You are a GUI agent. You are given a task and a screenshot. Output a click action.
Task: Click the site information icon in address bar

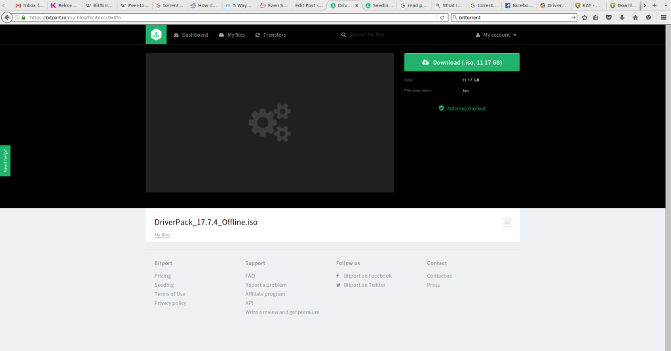click(x=17, y=18)
